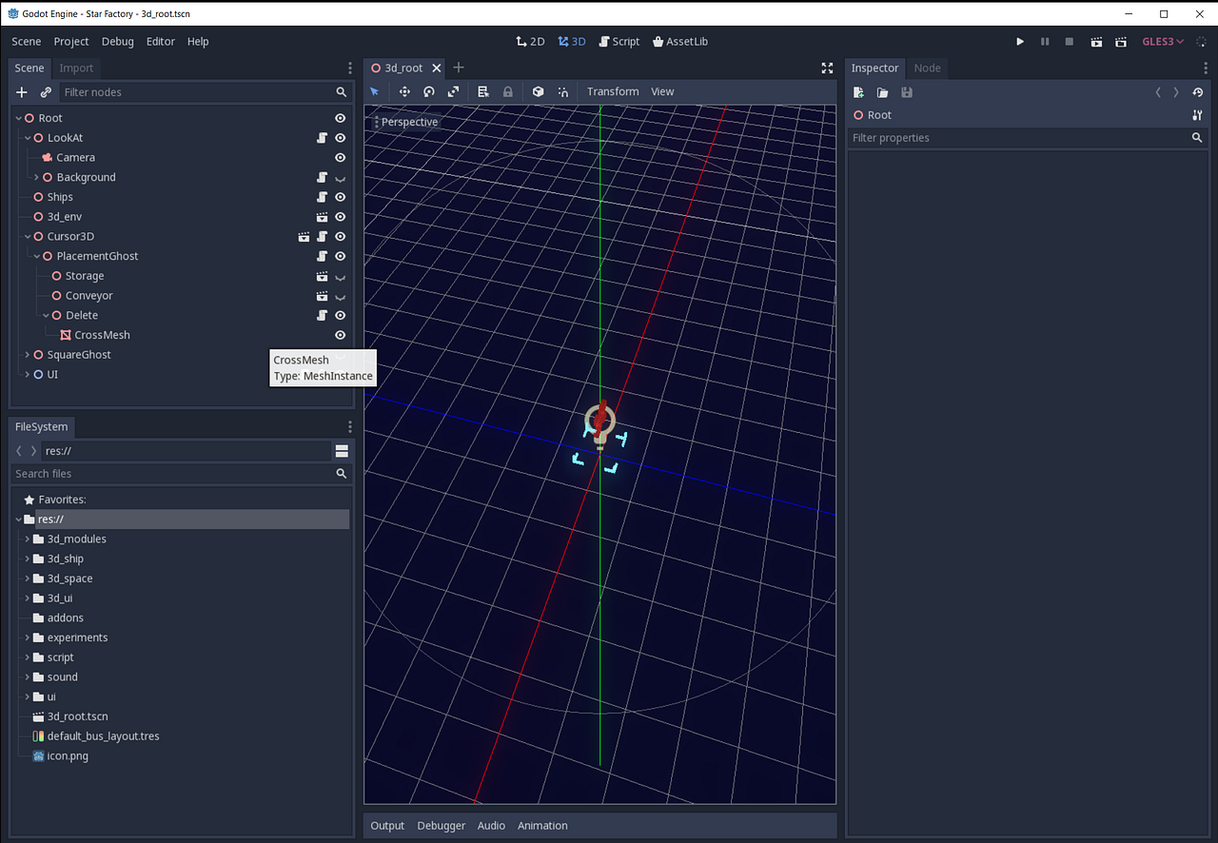The height and width of the screenshot is (843, 1218).
Task: Click the Add node plus icon
Action: pyautogui.click(x=22, y=92)
